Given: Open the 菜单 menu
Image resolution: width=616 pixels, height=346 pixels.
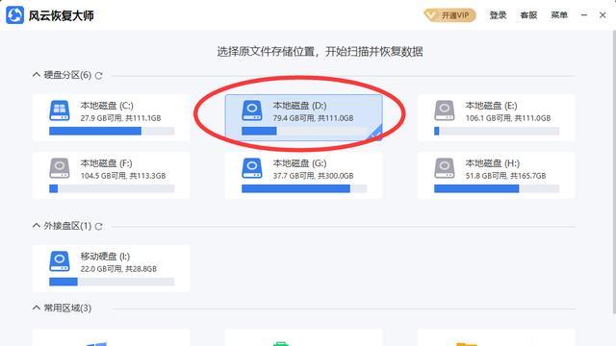Looking at the screenshot, I should pos(559,15).
